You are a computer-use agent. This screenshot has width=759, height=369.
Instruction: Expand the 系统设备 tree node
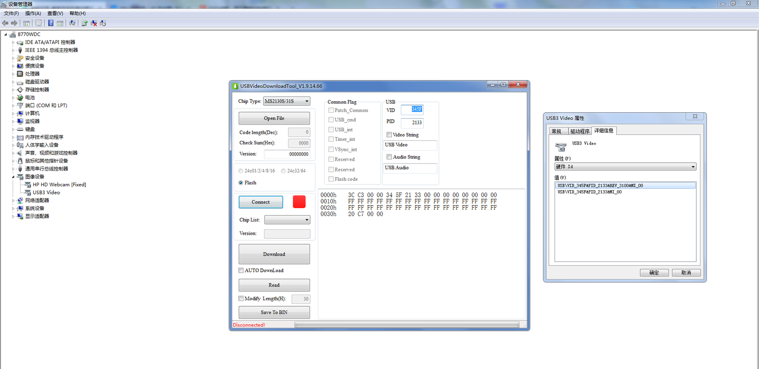[13, 208]
